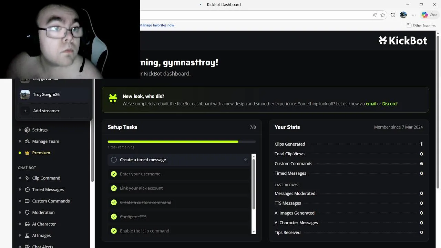Click the setup progress bar
Image resolution: width=441 pixels, height=248 pixels.
click(182, 142)
